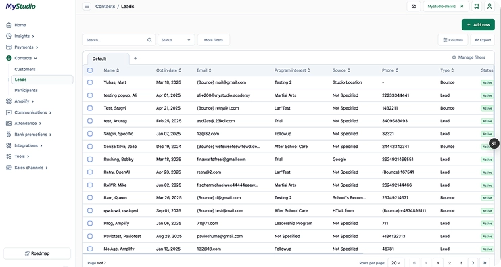This screenshot has height=267, width=501.
Task: Go to page 3
Action: 461,263
